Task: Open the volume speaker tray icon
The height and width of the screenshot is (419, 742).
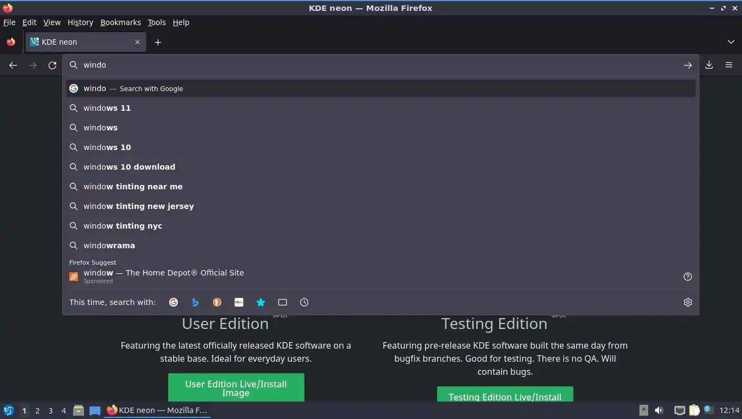Action: [x=659, y=410]
